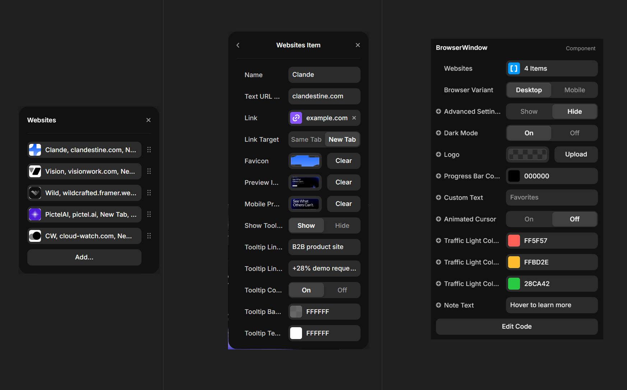The width and height of the screenshot is (627, 390).
Task: Click Add... to add a new website
Action: tap(84, 257)
